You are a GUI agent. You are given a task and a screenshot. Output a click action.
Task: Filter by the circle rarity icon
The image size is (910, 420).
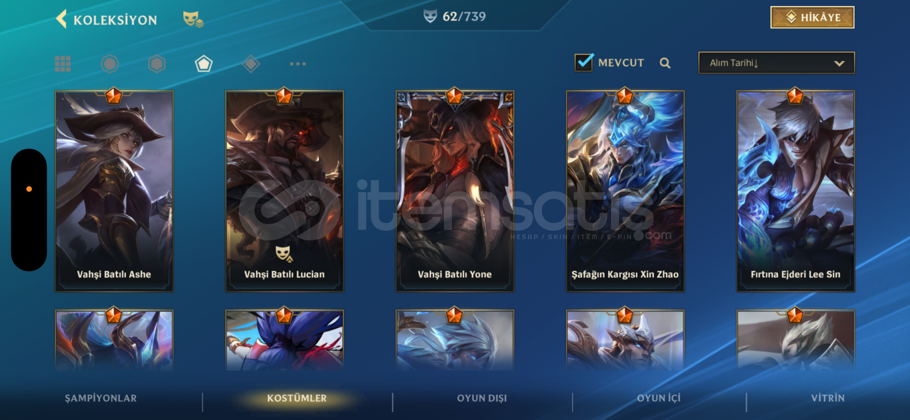pyautogui.click(x=110, y=64)
